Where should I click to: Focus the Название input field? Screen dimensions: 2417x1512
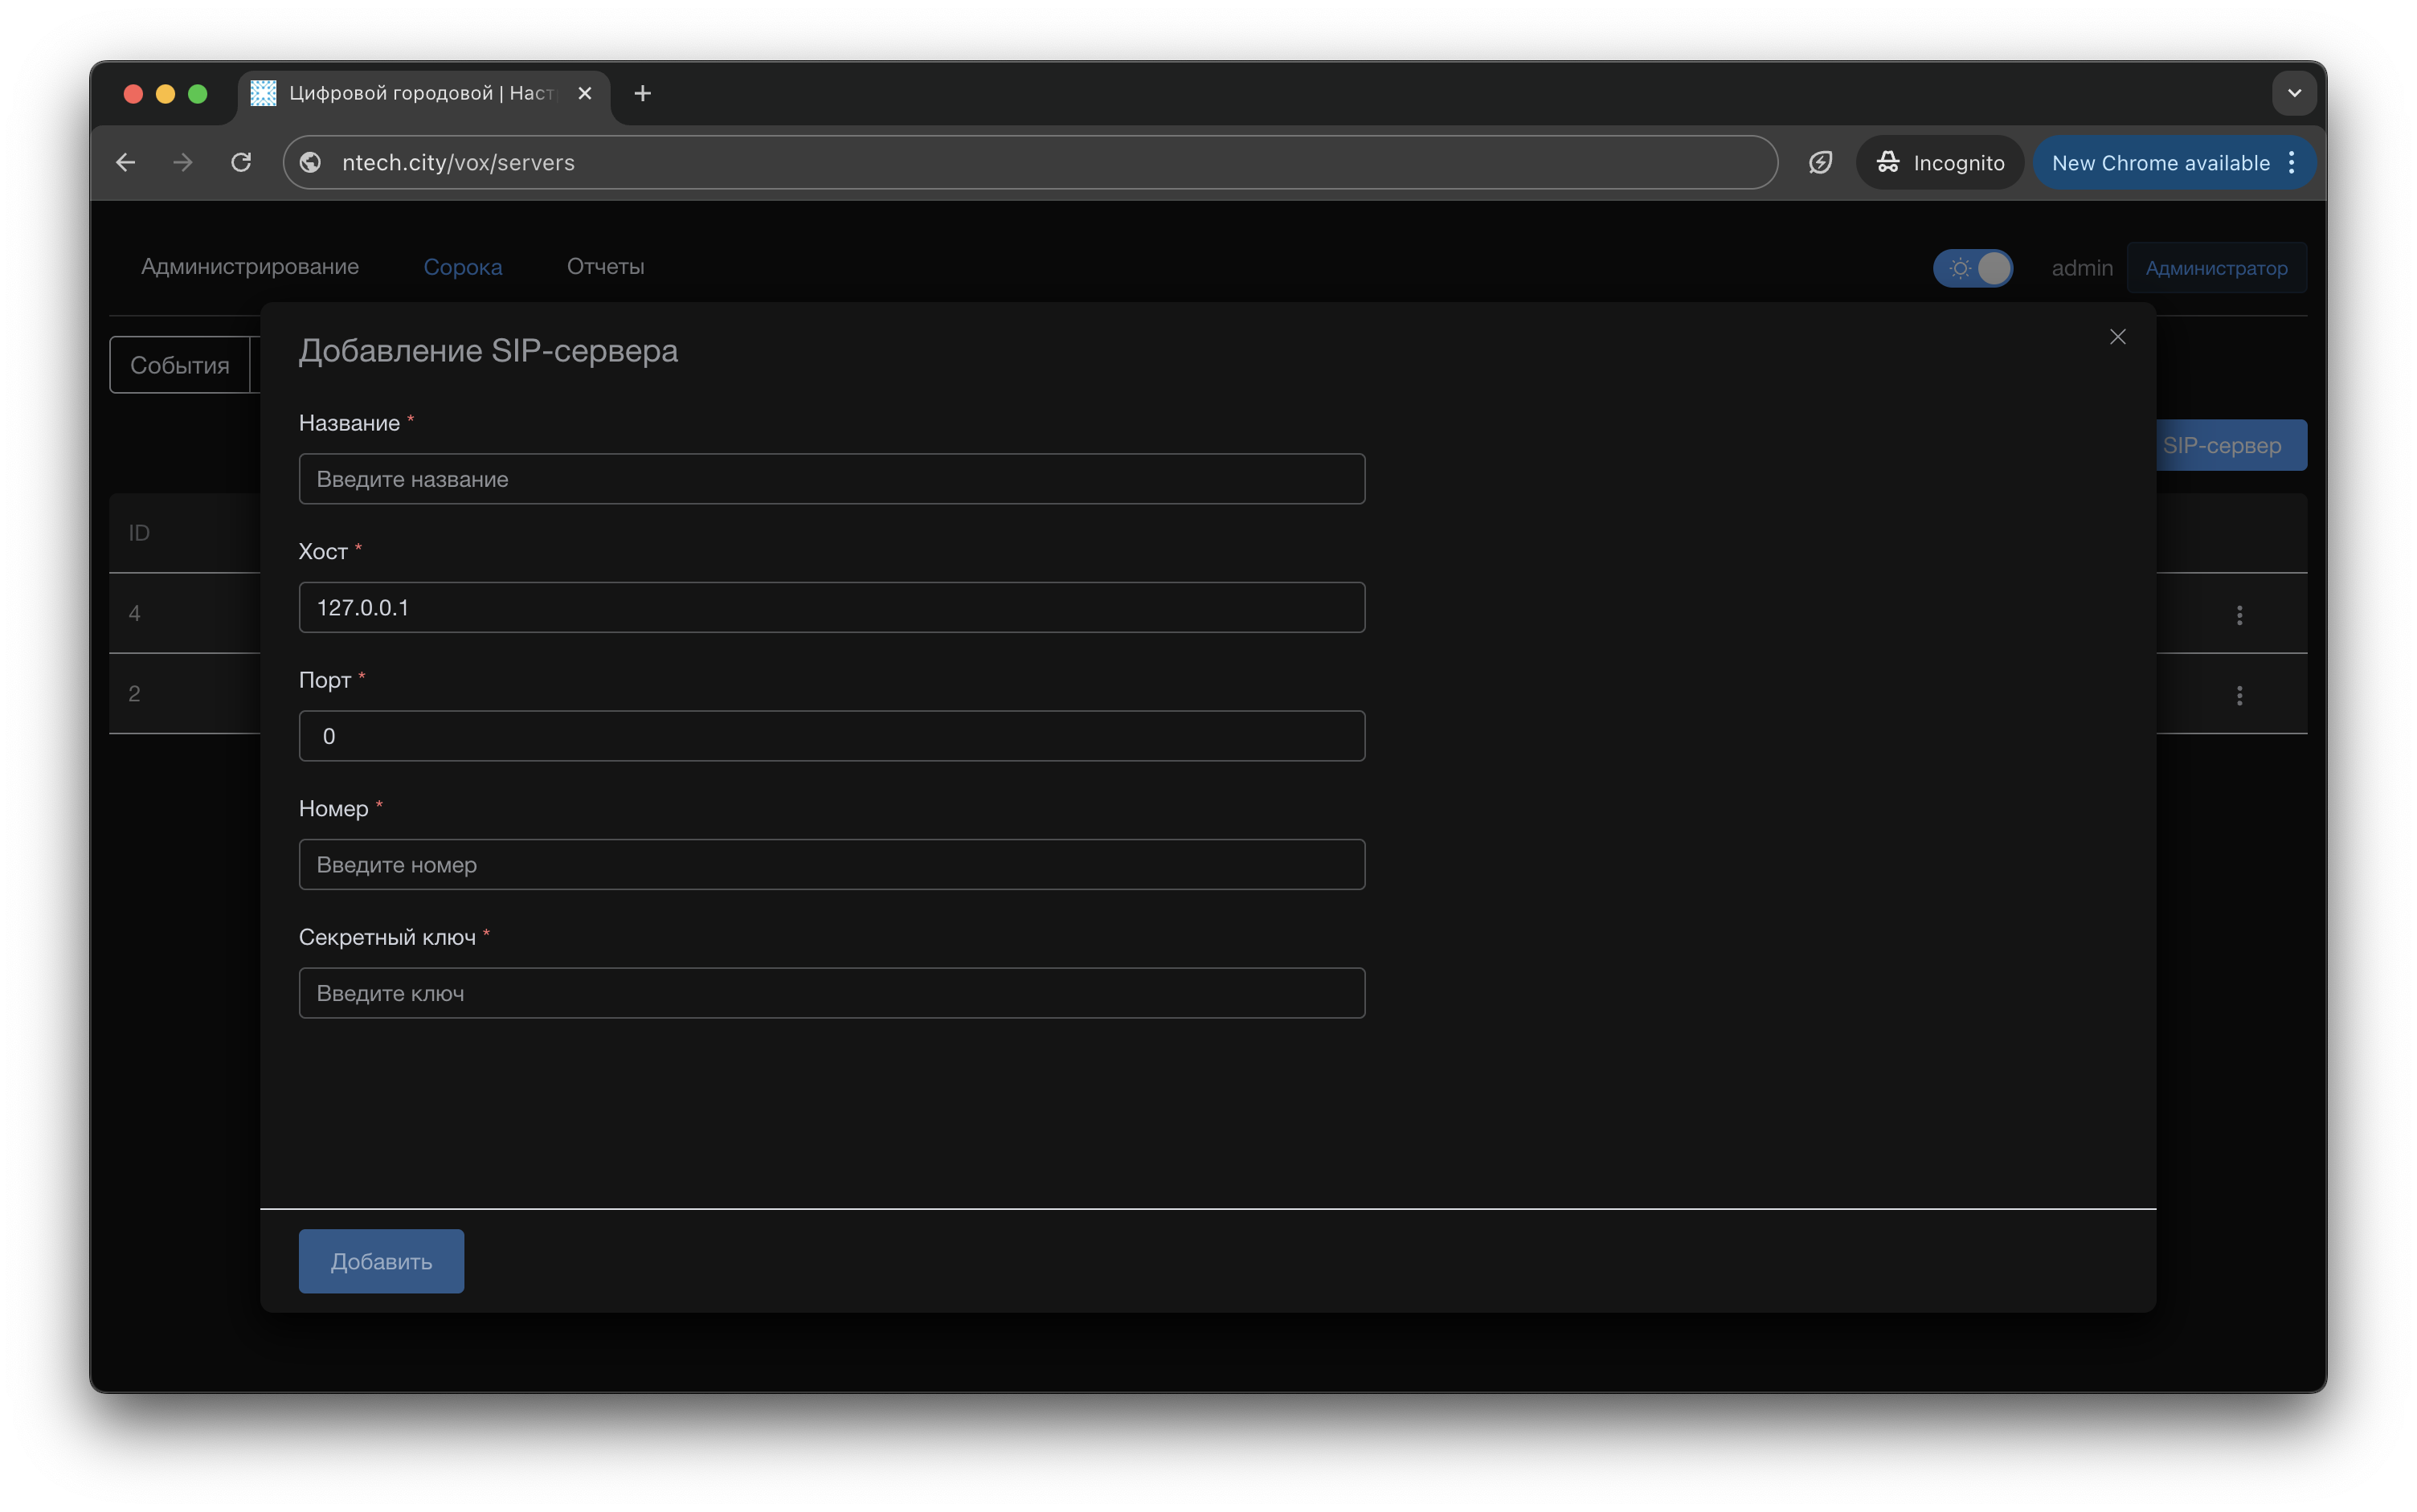(x=831, y=479)
